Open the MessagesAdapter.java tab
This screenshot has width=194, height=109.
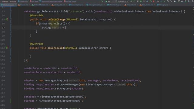95,5
